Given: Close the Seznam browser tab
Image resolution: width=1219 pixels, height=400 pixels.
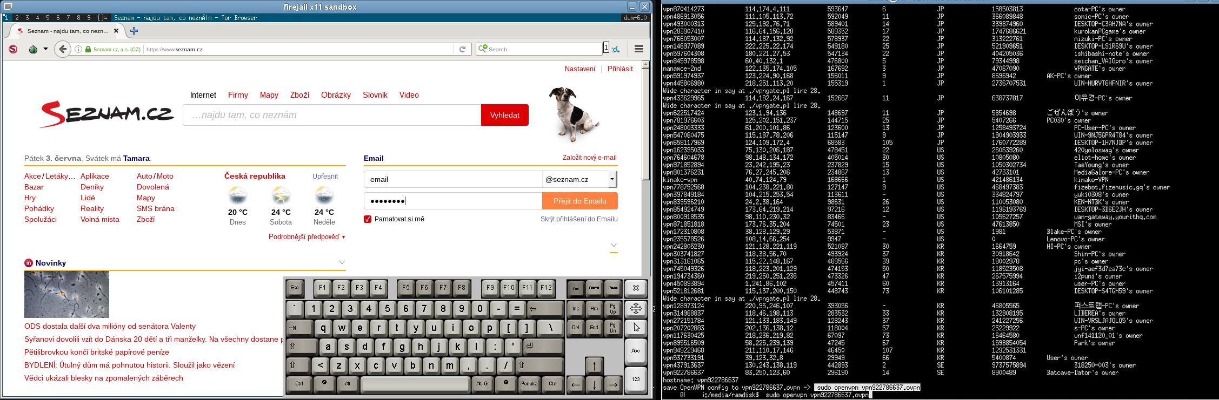Looking at the screenshot, I should pyautogui.click(x=116, y=31).
